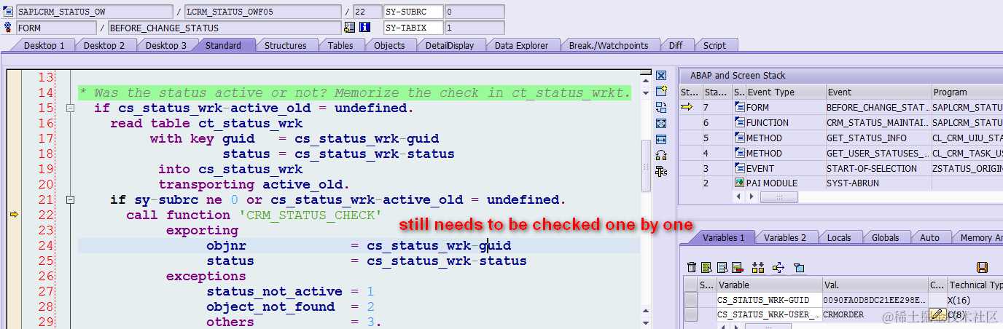Click the FORM stack entry icon
This screenshot has width=1003, height=329.
(739, 108)
